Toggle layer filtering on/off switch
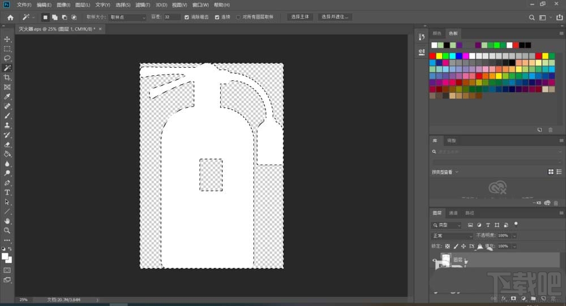 [x=516, y=224]
